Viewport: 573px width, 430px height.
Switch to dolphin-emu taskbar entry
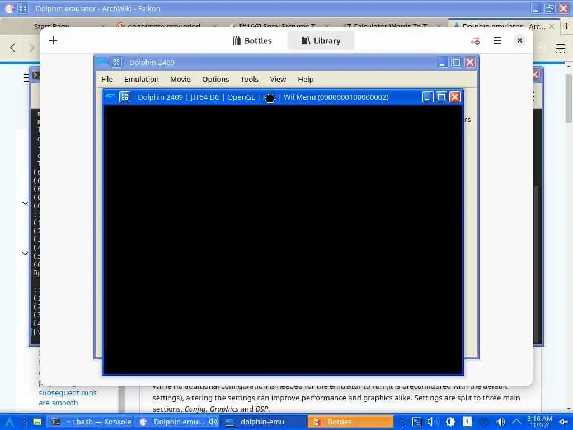(x=262, y=422)
